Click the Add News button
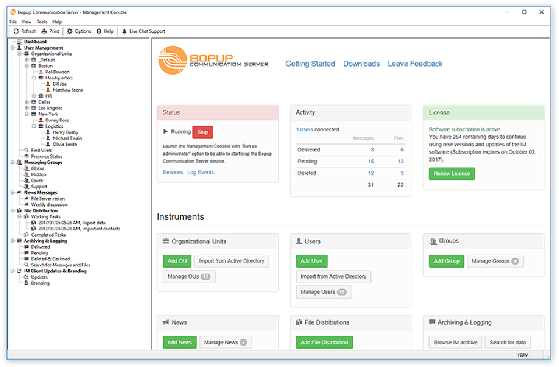559x367 pixels. tap(179, 342)
